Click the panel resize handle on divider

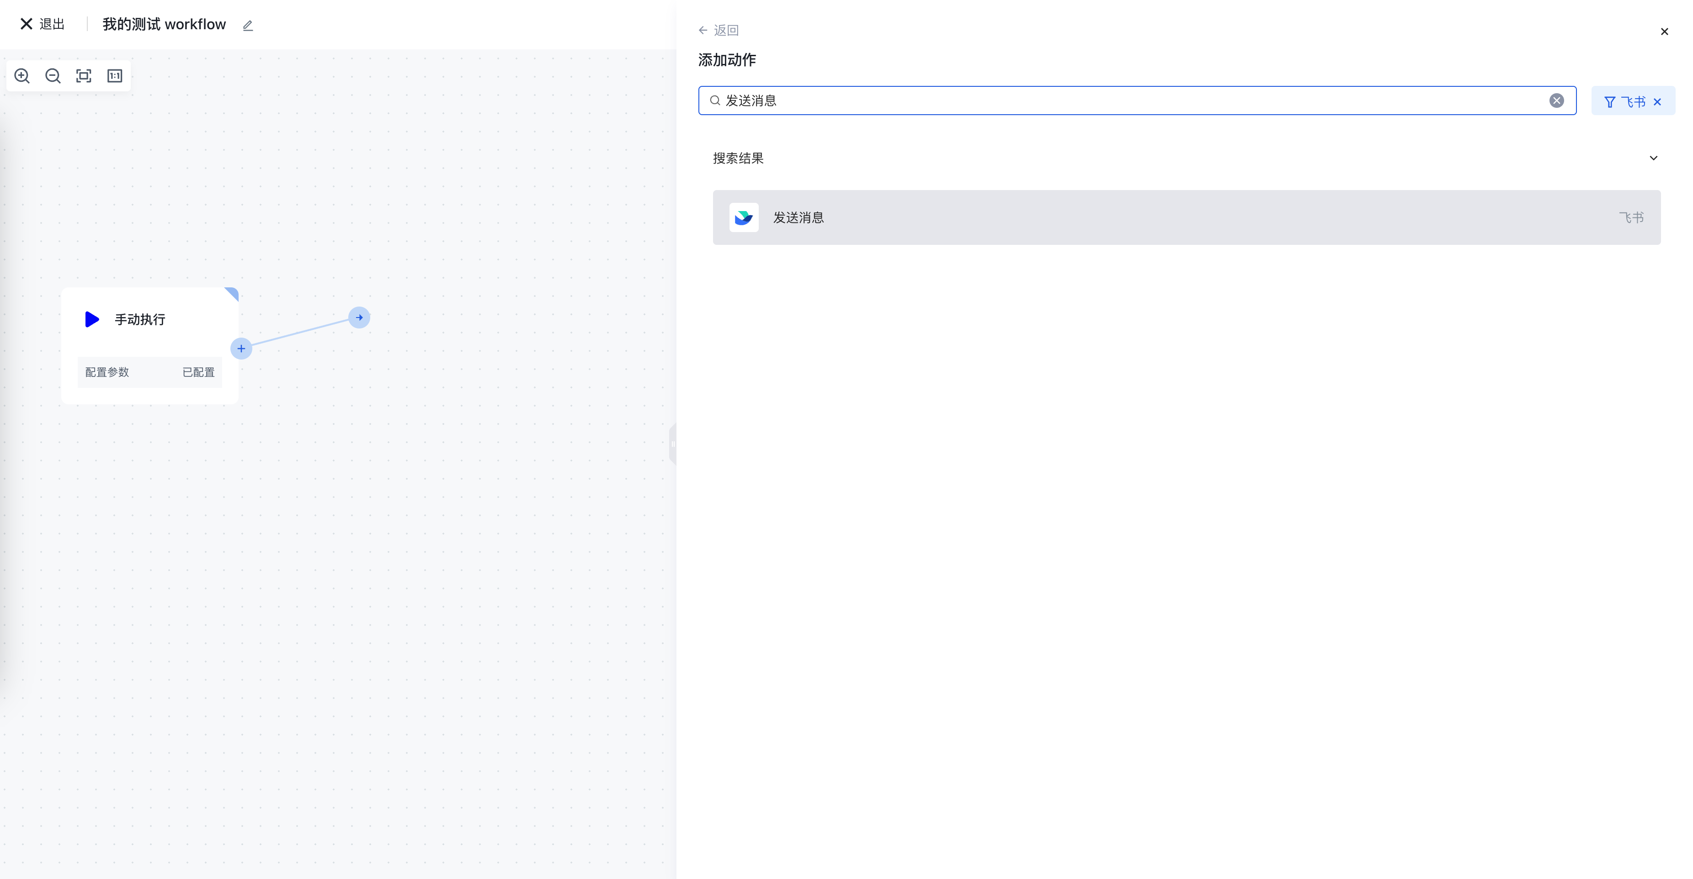tap(673, 445)
